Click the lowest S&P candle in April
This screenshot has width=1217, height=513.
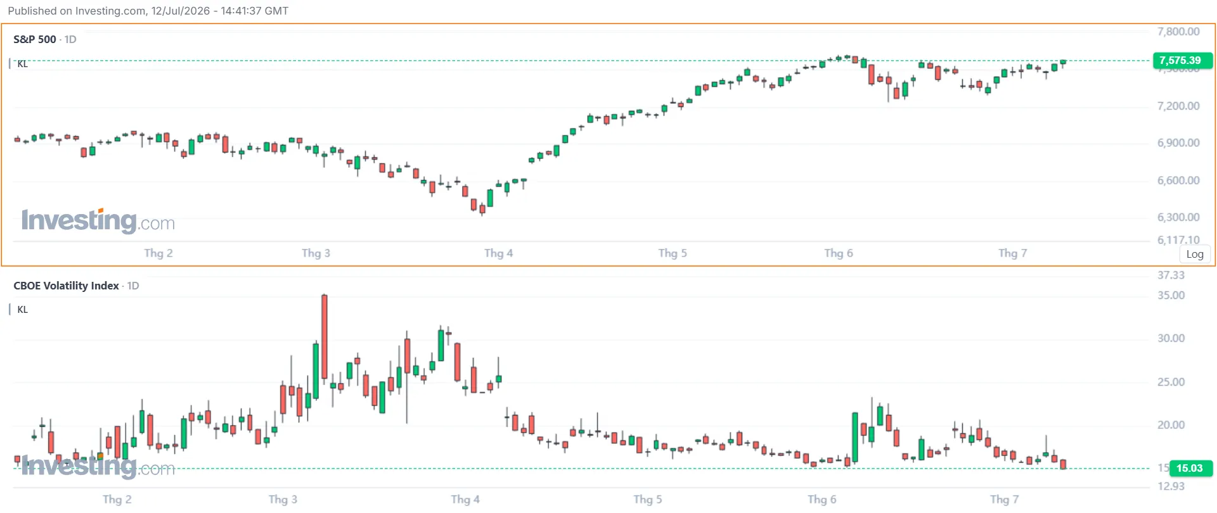tap(482, 209)
